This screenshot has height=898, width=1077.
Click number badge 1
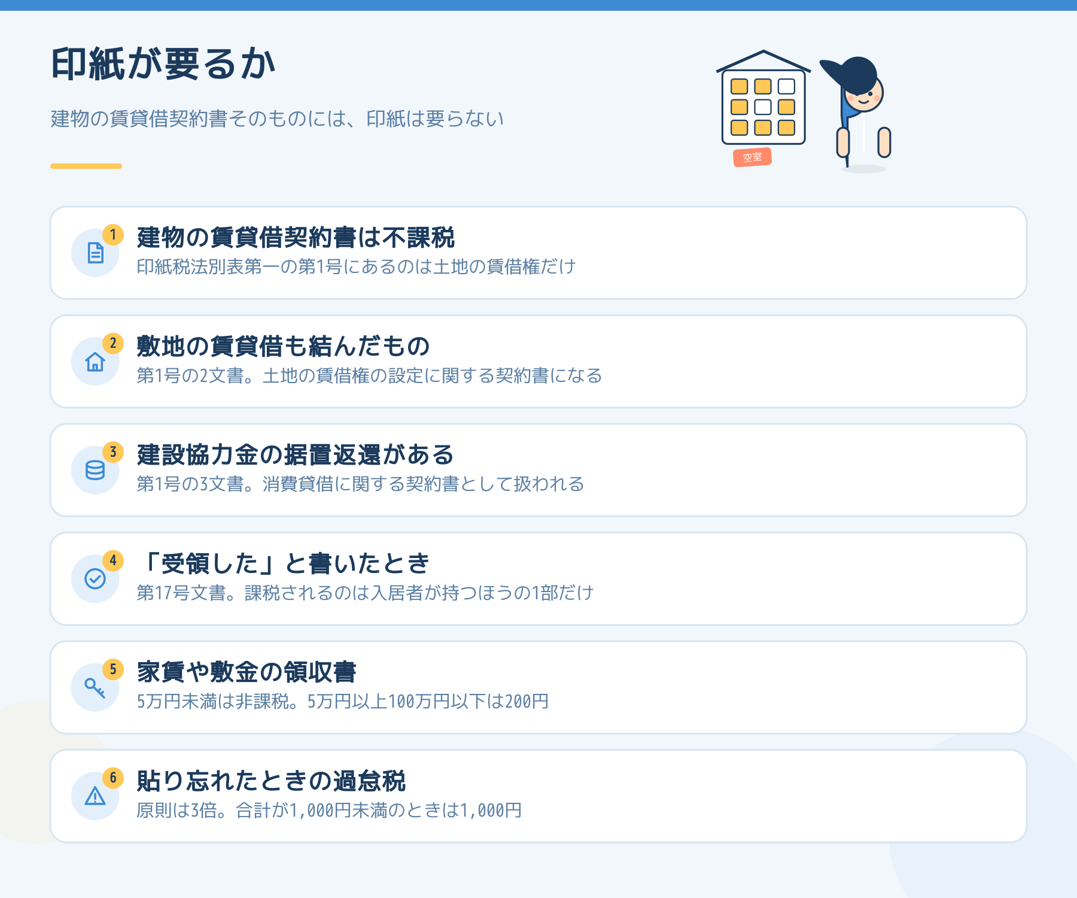tap(113, 235)
